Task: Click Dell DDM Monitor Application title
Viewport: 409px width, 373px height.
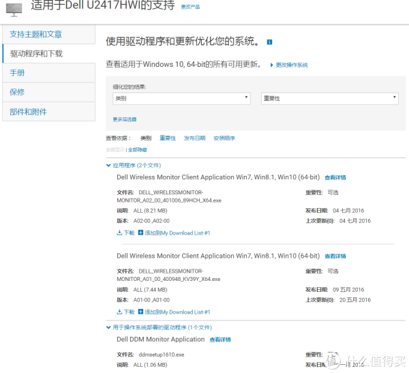Action: pos(160,340)
